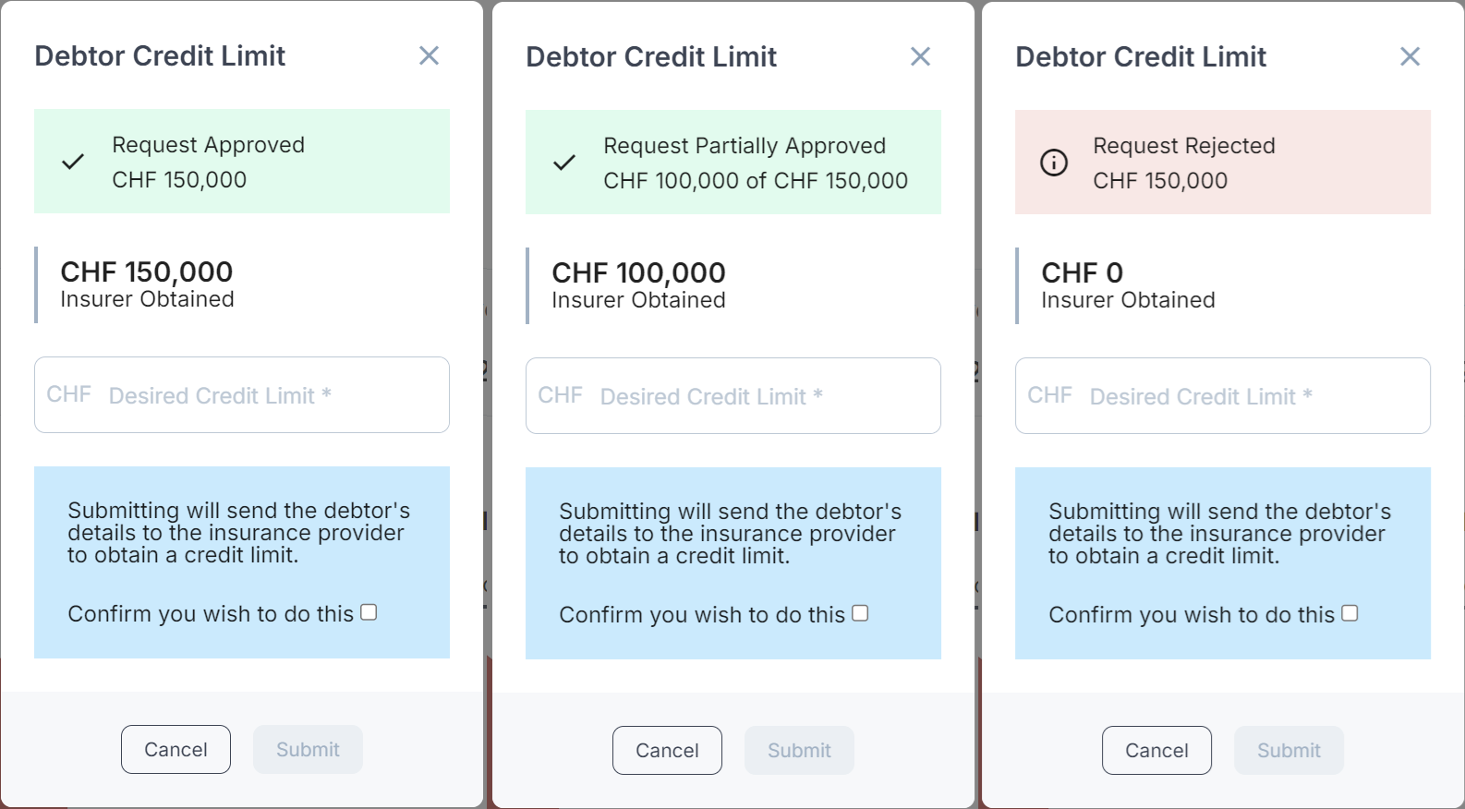The height and width of the screenshot is (809, 1465).
Task: Select the CHF 100,000 Insurer Obtained text
Action: pos(638,284)
